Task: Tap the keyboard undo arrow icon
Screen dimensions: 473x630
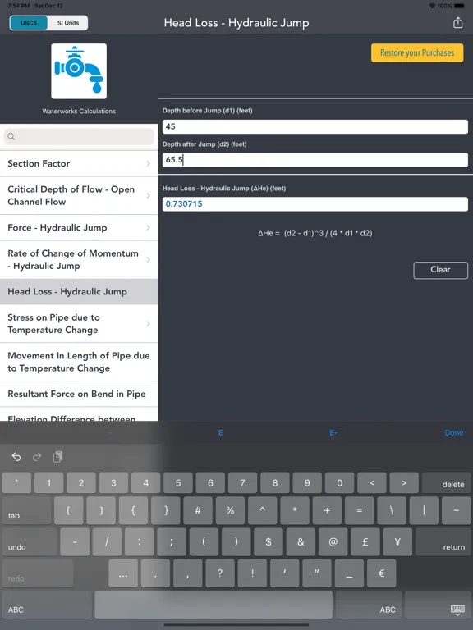Action: coord(16,457)
